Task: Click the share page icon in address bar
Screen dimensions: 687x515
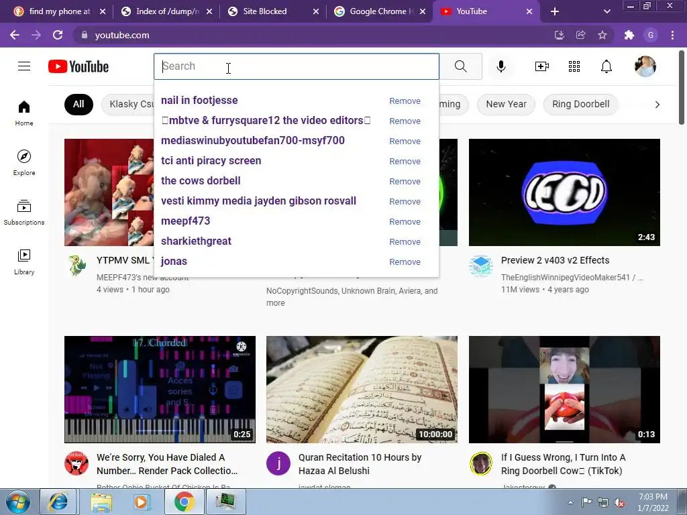Action: tap(580, 35)
